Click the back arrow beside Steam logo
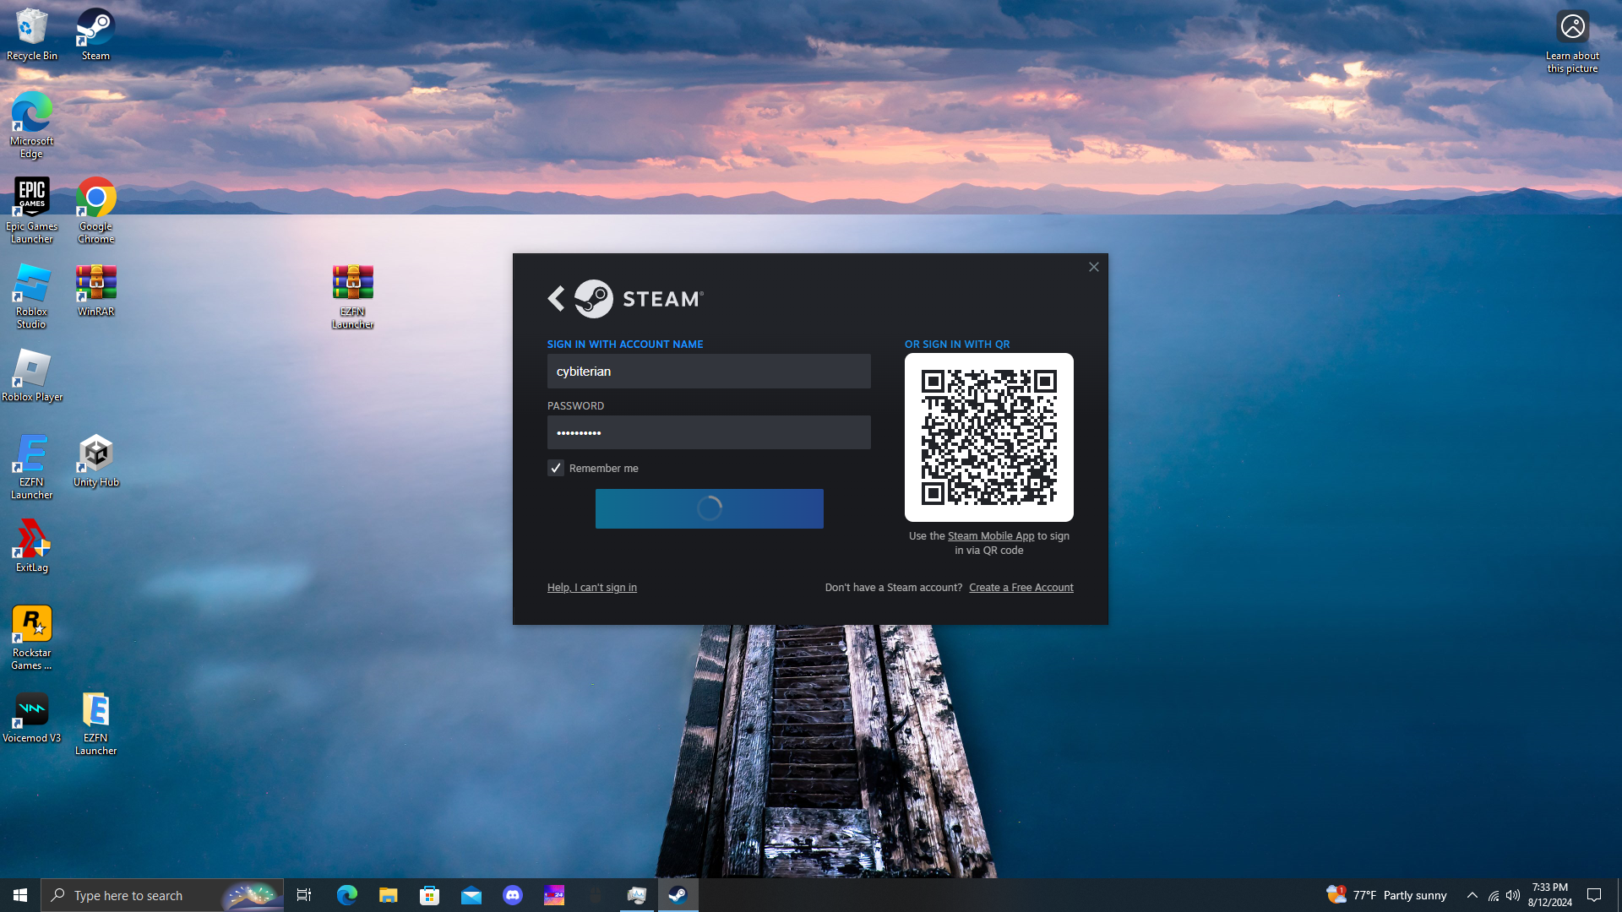The image size is (1622, 912). coord(556,299)
